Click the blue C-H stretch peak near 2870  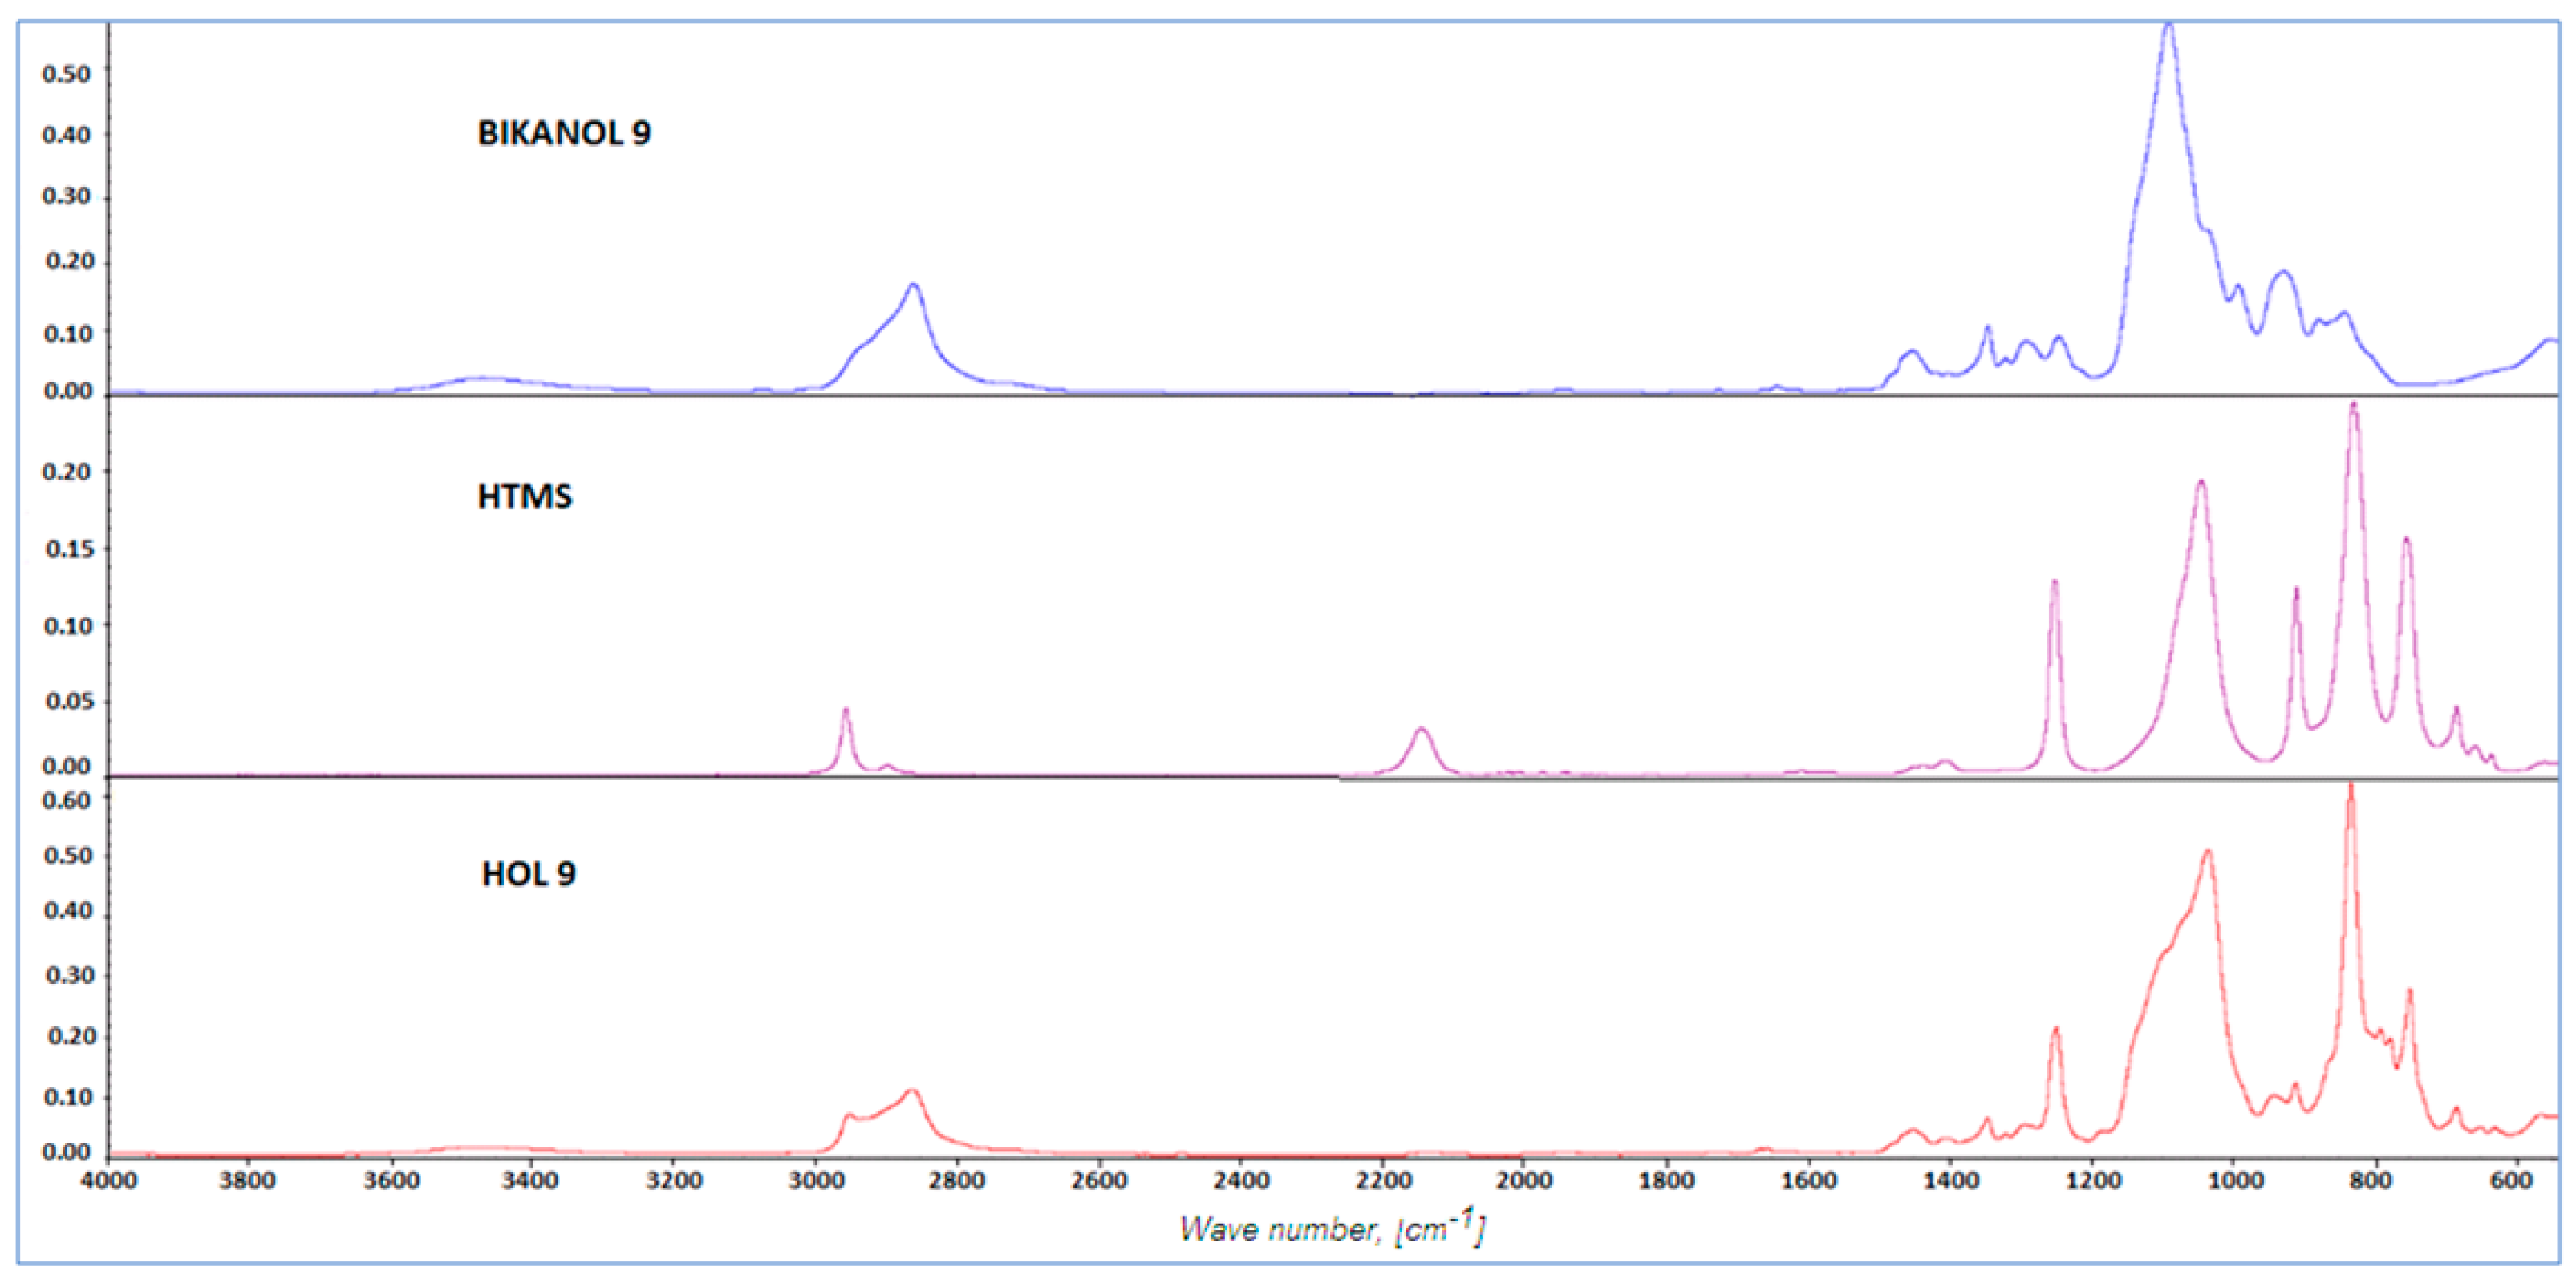(912, 287)
